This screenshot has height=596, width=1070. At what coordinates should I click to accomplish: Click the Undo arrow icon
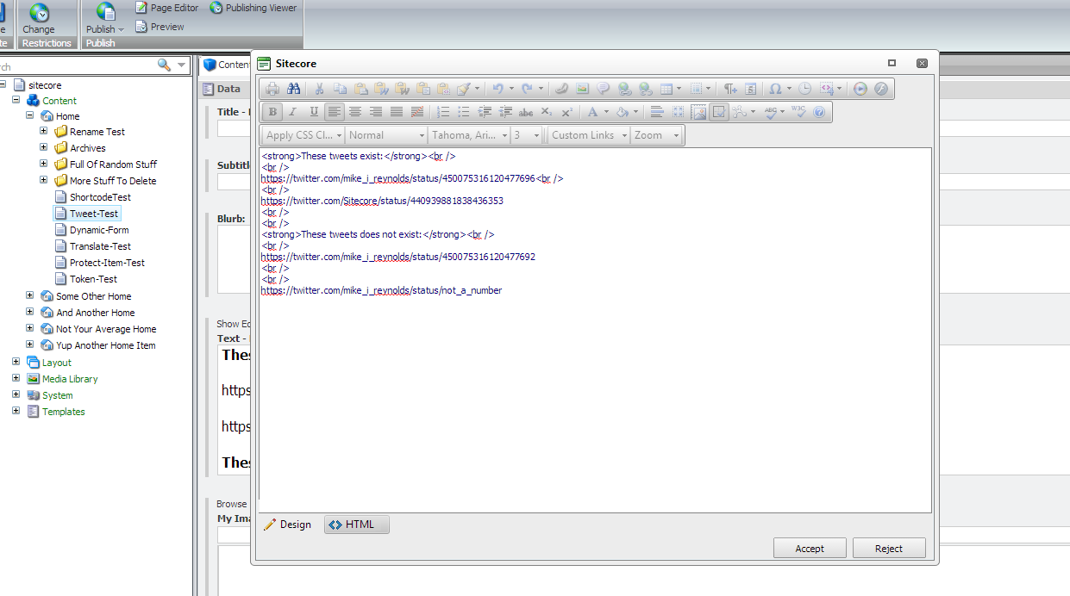click(x=497, y=89)
